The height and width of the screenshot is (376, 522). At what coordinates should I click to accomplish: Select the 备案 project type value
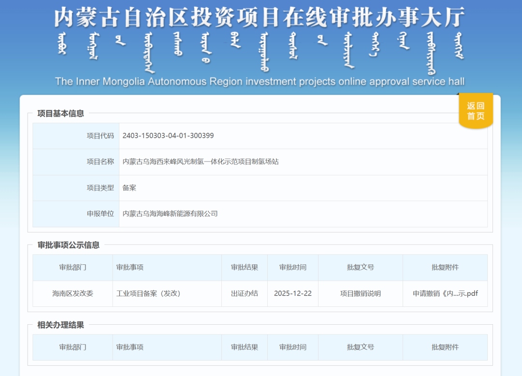pyautogui.click(x=129, y=188)
